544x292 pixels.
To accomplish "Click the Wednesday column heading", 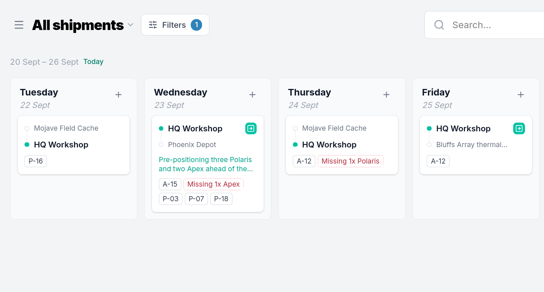I will click(180, 92).
